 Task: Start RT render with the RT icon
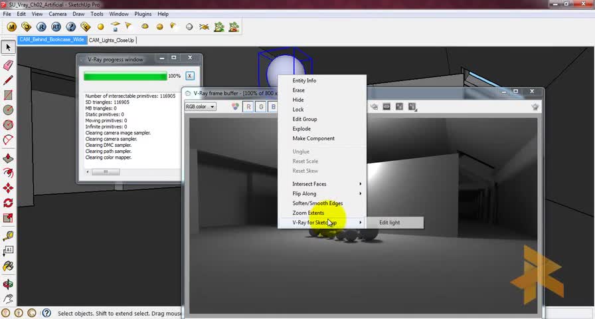click(56, 27)
